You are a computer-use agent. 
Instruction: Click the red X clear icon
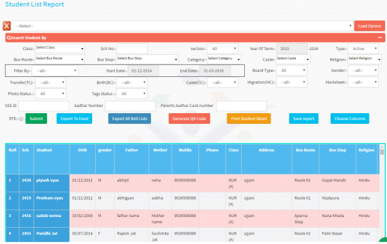click(x=7, y=26)
